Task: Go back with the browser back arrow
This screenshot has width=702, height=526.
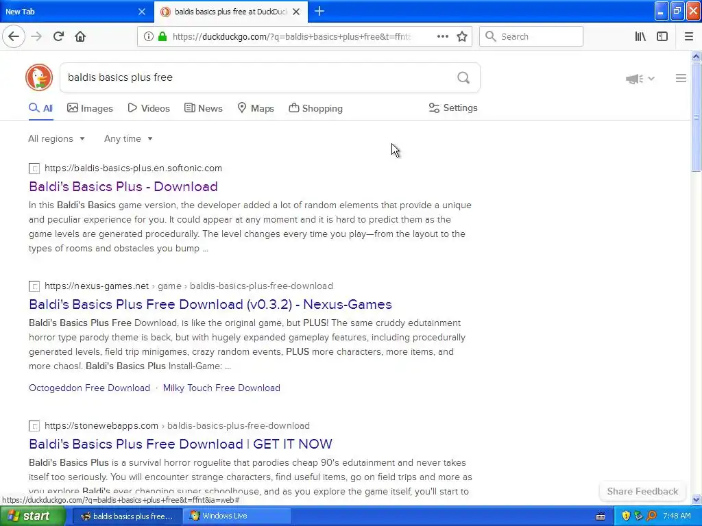Action: 14,36
